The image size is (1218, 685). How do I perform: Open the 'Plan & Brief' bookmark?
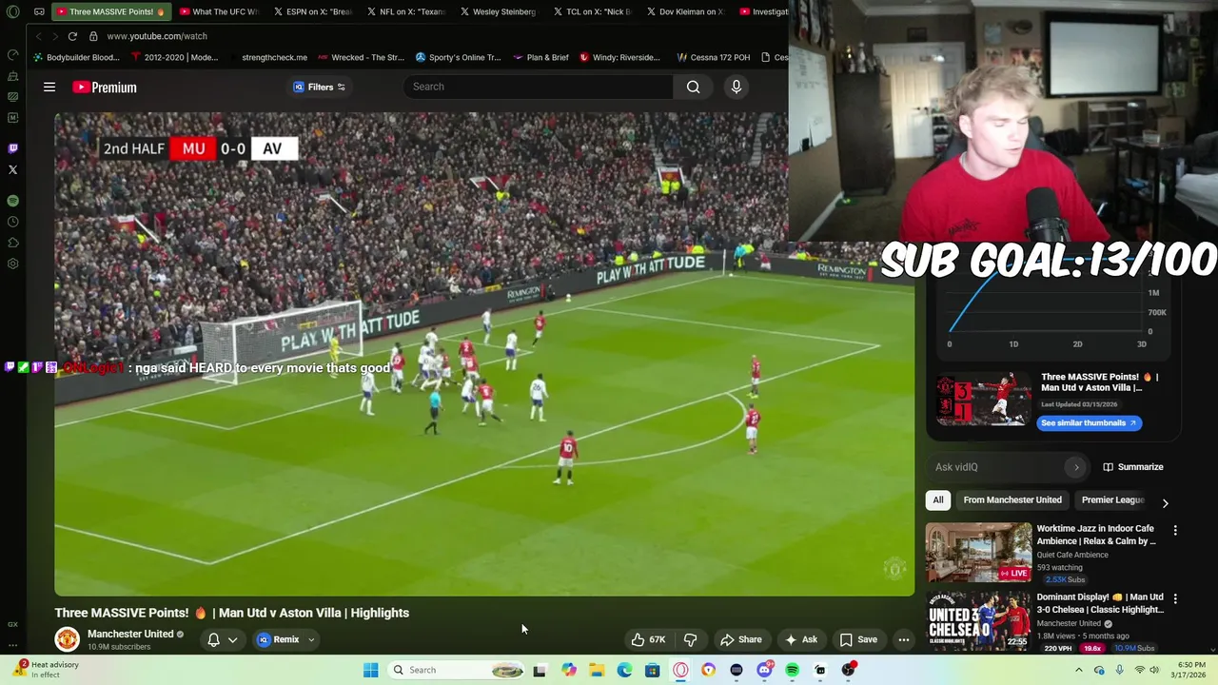(x=540, y=57)
